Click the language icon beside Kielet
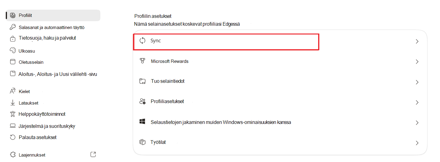Screen dimensions: 440x162 click(13, 91)
